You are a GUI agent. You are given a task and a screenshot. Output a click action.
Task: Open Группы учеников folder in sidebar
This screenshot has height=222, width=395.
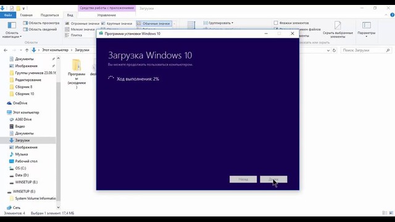pos(35,73)
